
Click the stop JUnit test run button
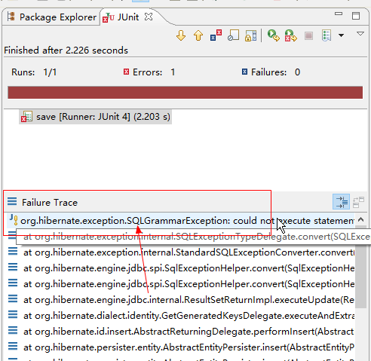pos(308,35)
